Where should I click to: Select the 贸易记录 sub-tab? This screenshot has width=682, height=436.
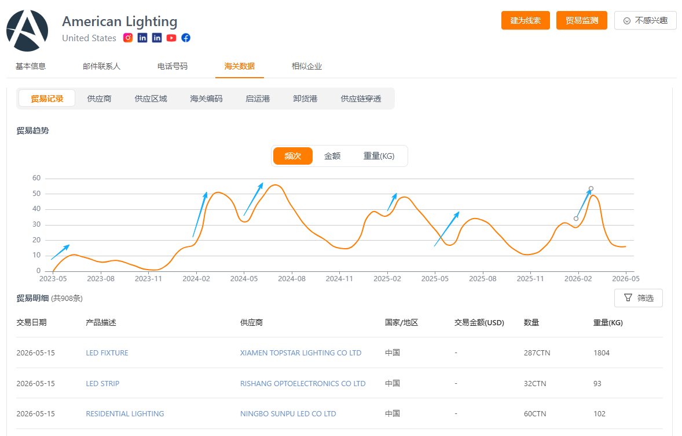(x=47, y=99)
